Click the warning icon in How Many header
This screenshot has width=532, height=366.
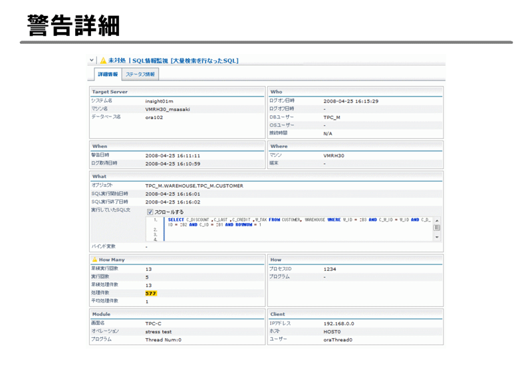coord(94,260)
